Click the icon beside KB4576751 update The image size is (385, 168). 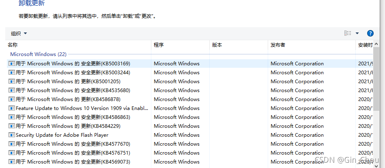(11, 153)
